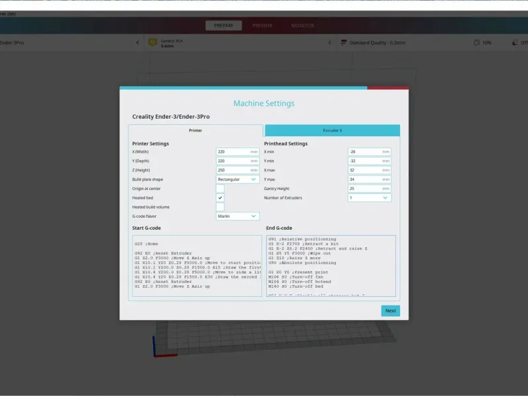This screenshot has height=396, width=528.
Task: Click the Printhead Settings heading
Action: tap(286, 143)
